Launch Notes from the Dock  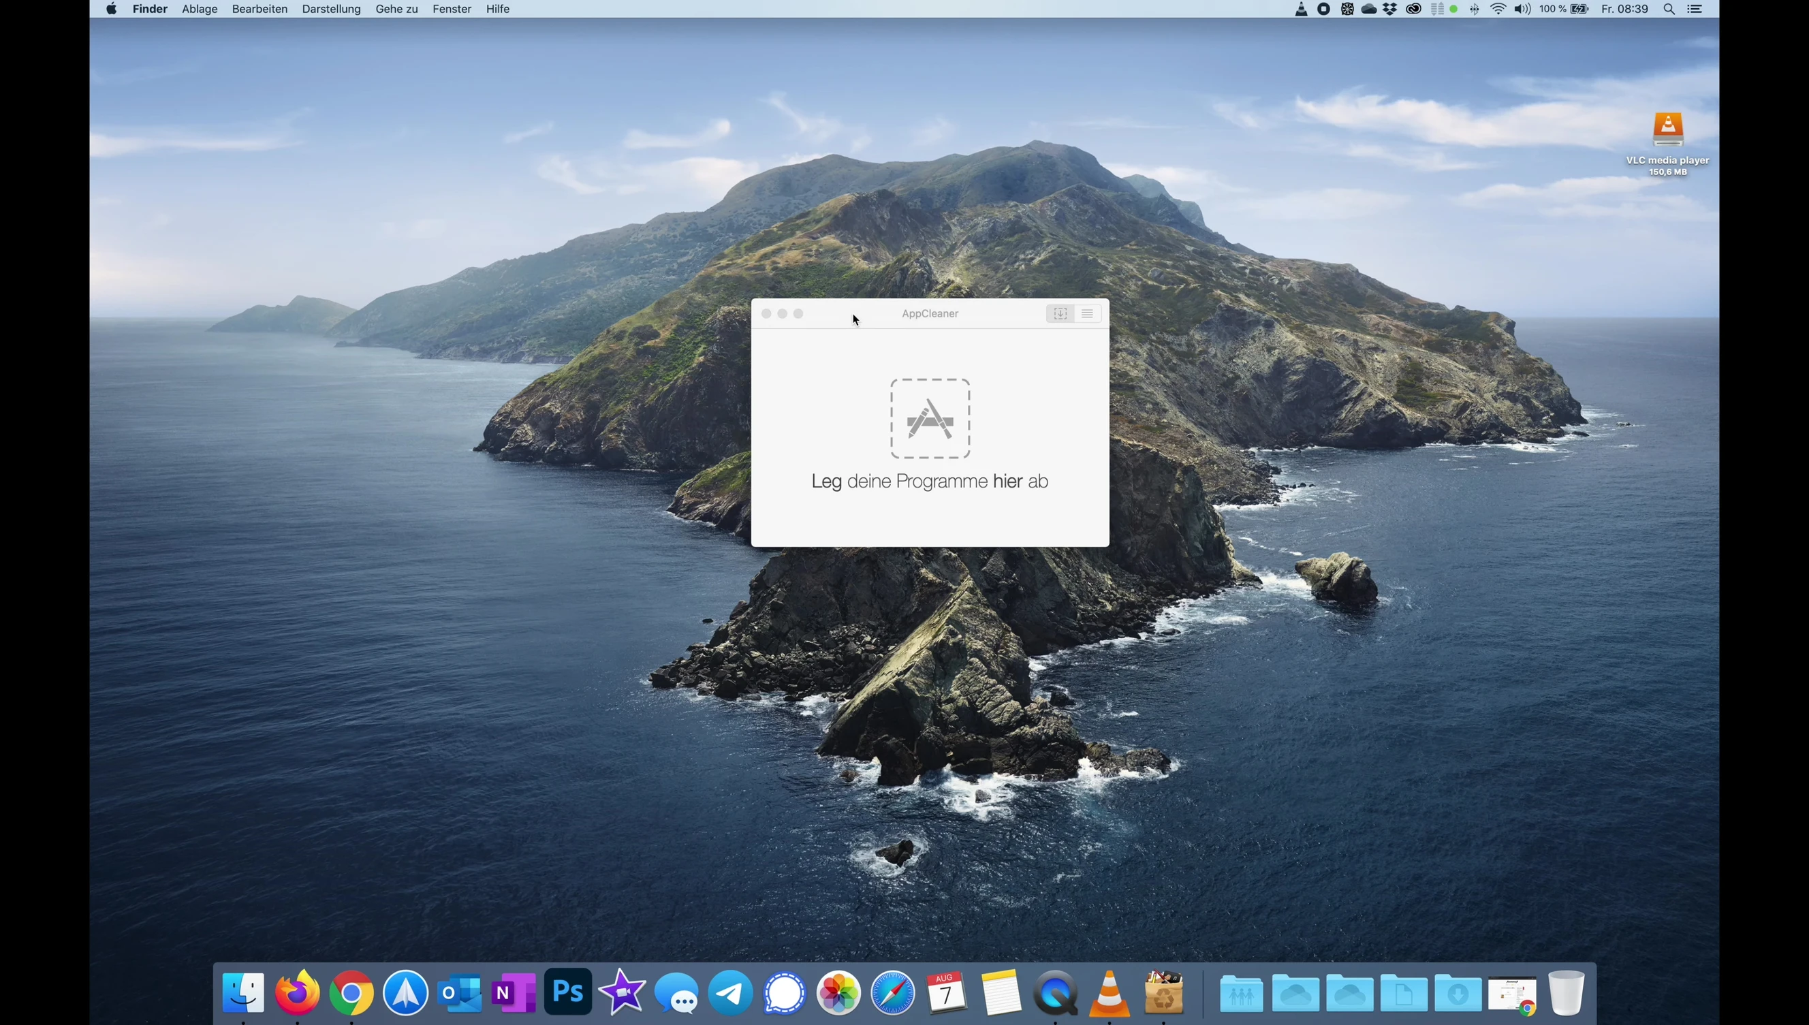click(1001, 992)
